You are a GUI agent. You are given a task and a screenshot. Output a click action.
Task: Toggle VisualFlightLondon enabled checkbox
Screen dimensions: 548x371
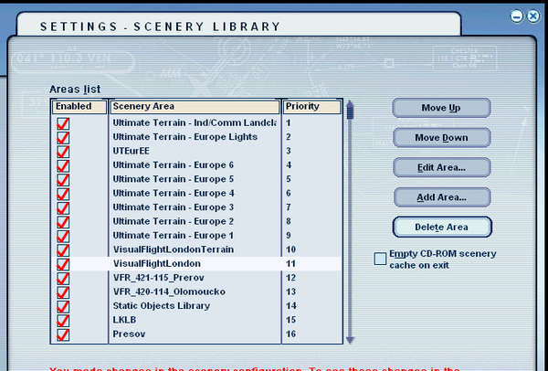pos(63,264)
